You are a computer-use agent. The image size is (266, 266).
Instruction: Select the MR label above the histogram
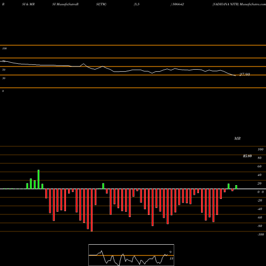(237, 138)
